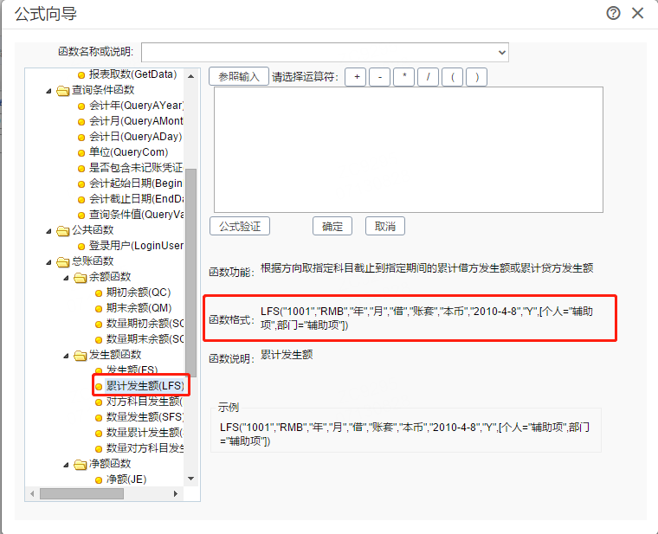The height and width of the screenshot is (534, 658).
Task: Select 对方科目发生额 function
Action: click(145, 402)
